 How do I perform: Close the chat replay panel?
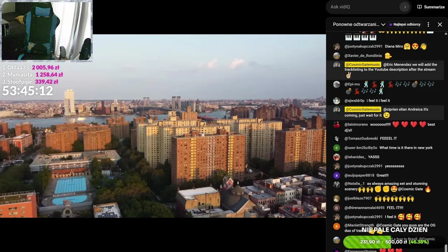pyautogui.click(x=440, y=24)
